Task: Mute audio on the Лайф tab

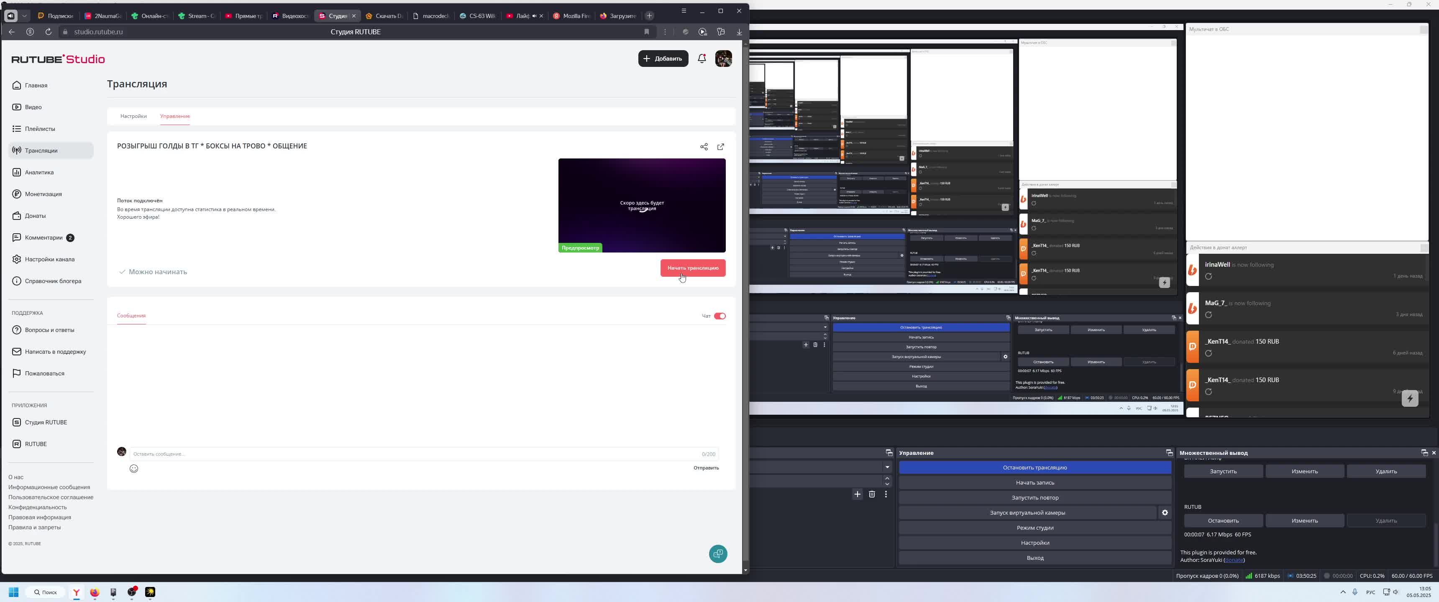Action: [534, 15]
